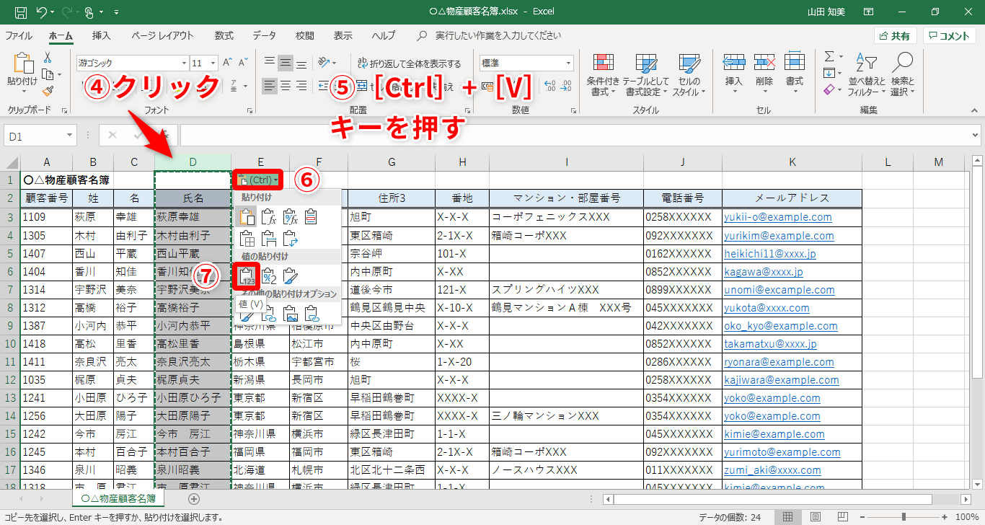Choose Values and Number Formatting paste option
This screenshot has width=985, height=525.
point(269,275)
